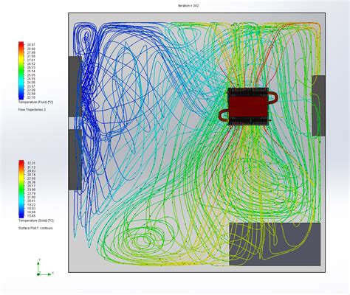Click the solid legend minimum value 15.65
Screen dimensions: 350x295
point(31,216)
